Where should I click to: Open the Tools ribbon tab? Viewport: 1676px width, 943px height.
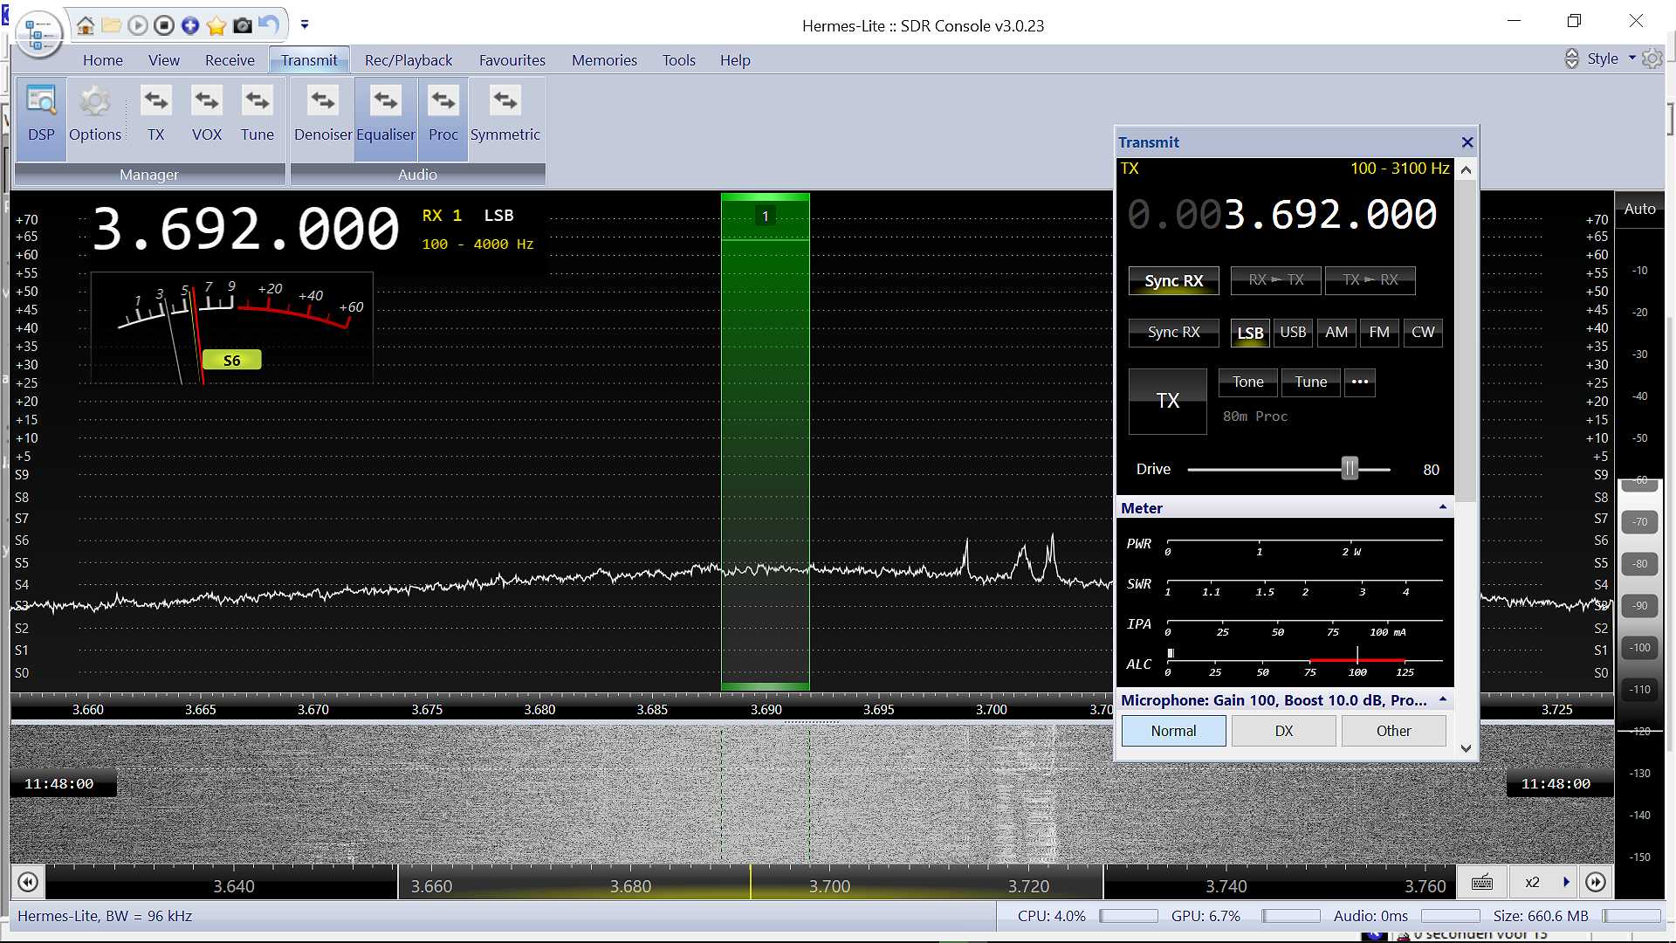679,60
